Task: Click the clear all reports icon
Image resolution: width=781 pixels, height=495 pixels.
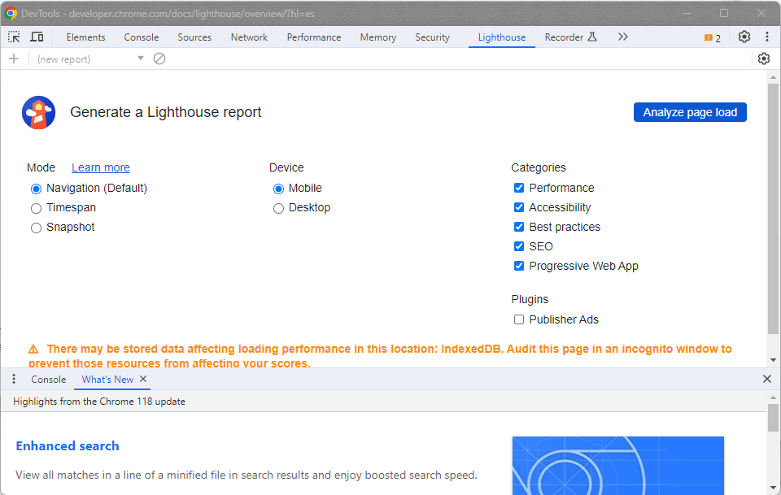Action: [159, 59]
